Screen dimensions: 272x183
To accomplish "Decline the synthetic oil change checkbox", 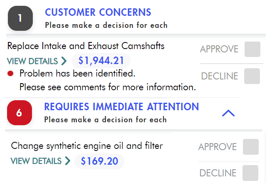I will [x=250, y=173].
